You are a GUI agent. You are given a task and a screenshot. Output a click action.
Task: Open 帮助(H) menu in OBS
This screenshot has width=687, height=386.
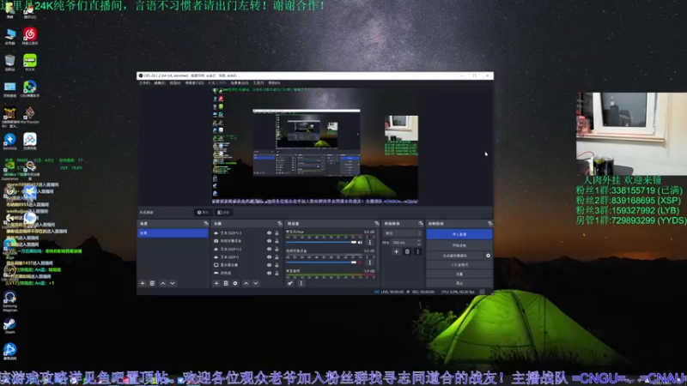(x=274, y=82)
